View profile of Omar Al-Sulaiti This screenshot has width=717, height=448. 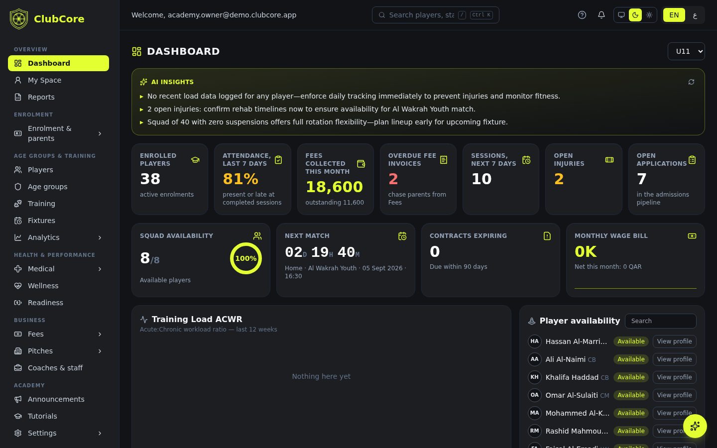pos(674,395)
